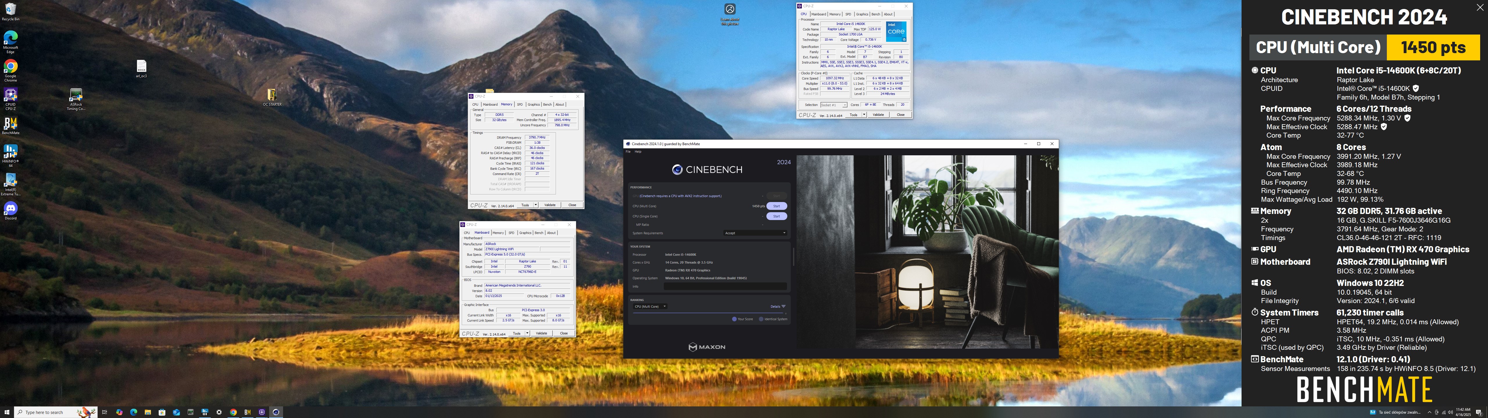Open the Help menu in Cinebench
This screenshot has width=1488, height=418.
pyautogui.click(x=638, y=152)
